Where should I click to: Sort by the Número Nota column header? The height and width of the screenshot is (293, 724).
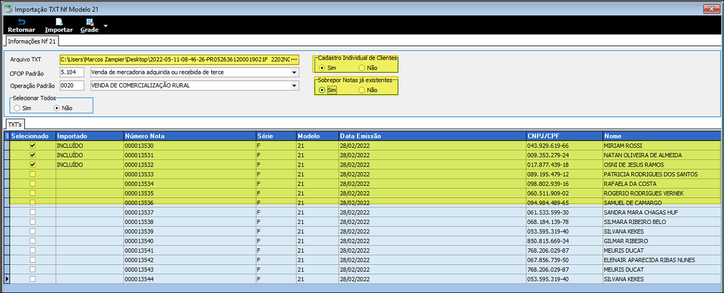tap(190, 136)
